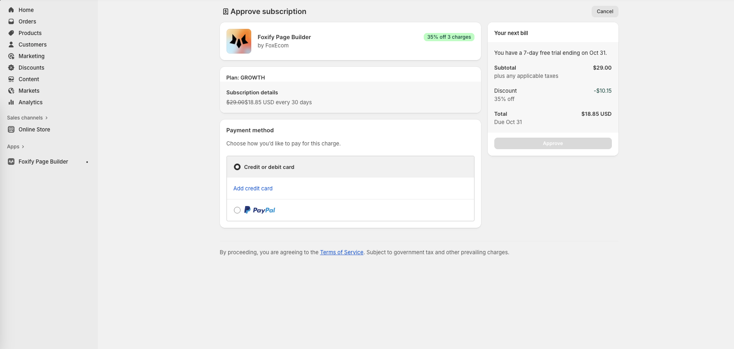The width and height of the screenshot is (734, 349).
Task: Go to Markets label
Action: click(29, 91)
